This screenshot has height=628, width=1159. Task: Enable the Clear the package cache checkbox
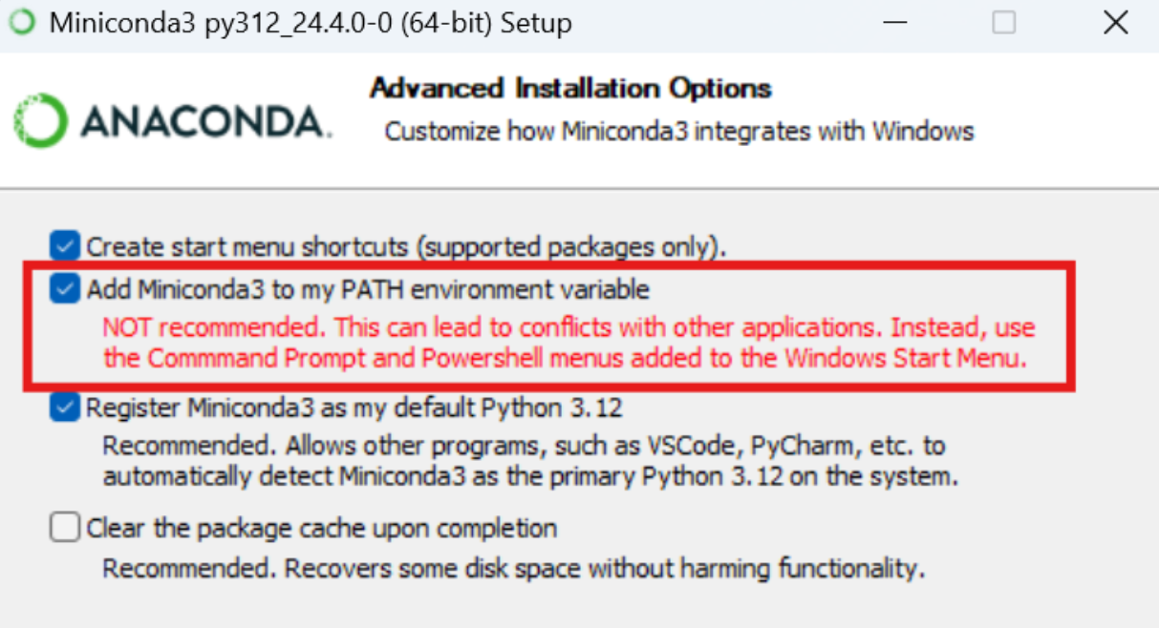[65, 528]
